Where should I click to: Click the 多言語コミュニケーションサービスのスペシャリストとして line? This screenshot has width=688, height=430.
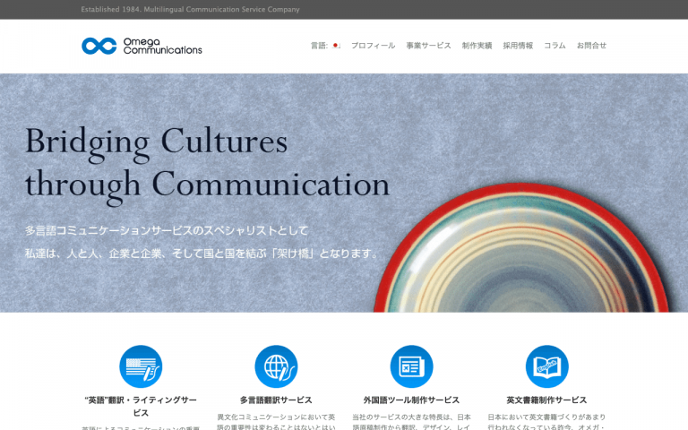[167, 230]
